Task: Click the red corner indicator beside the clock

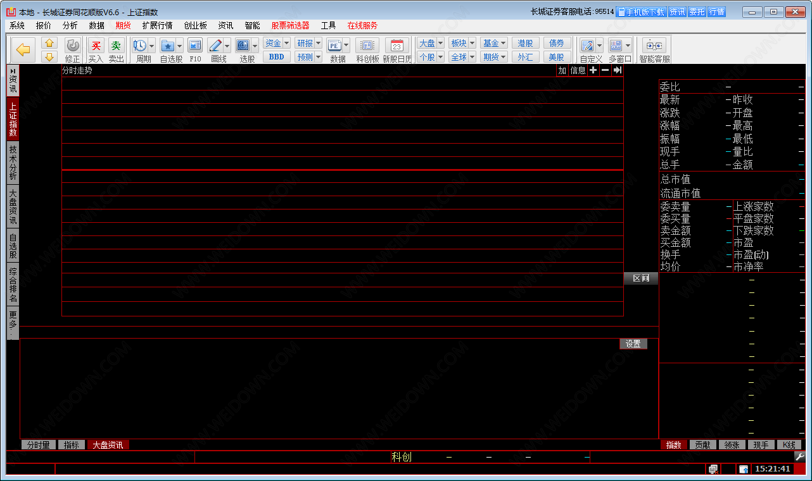Action: (801, 469)
